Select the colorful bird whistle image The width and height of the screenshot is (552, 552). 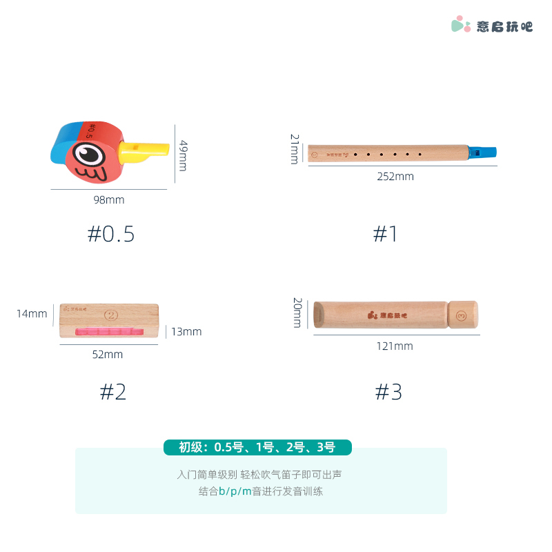tap(110, 152)
